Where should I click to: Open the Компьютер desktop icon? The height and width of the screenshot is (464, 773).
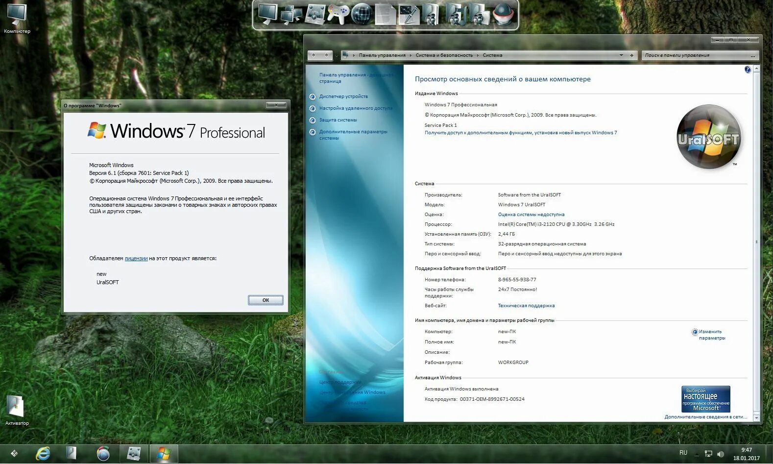[x=17, y=19]
